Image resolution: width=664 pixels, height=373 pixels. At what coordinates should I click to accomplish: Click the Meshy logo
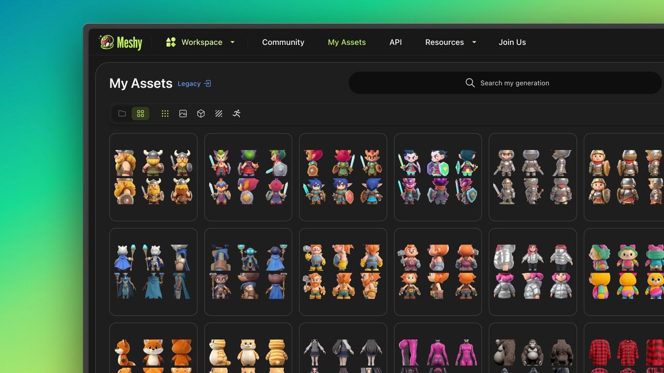pos(120,42)
